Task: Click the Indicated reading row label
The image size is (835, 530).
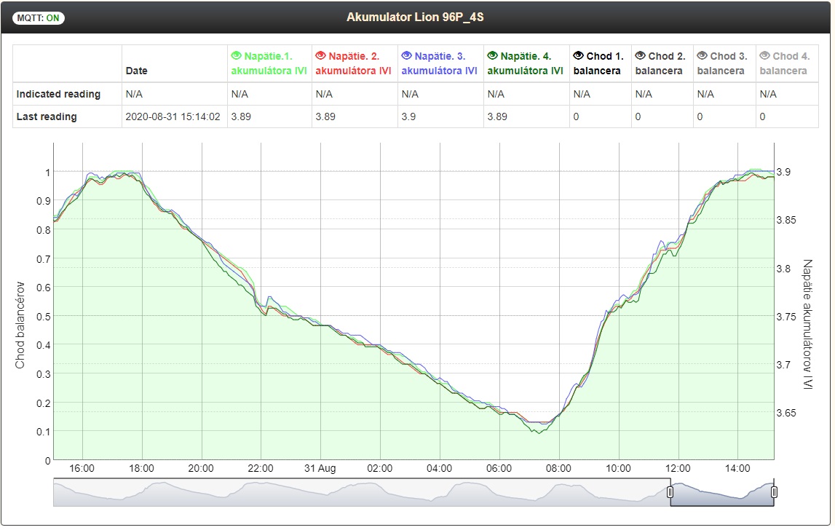Action: point(59,94)
